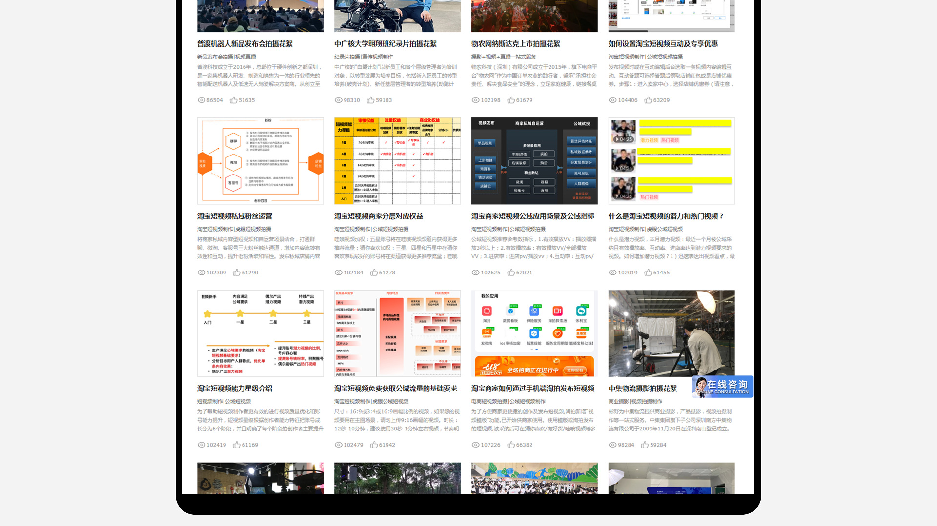Click tag line 淘宝短视频制作|虎眼短视频拍摄
Viewport: 937px width, 526px height.
click(x=234, y=229)
